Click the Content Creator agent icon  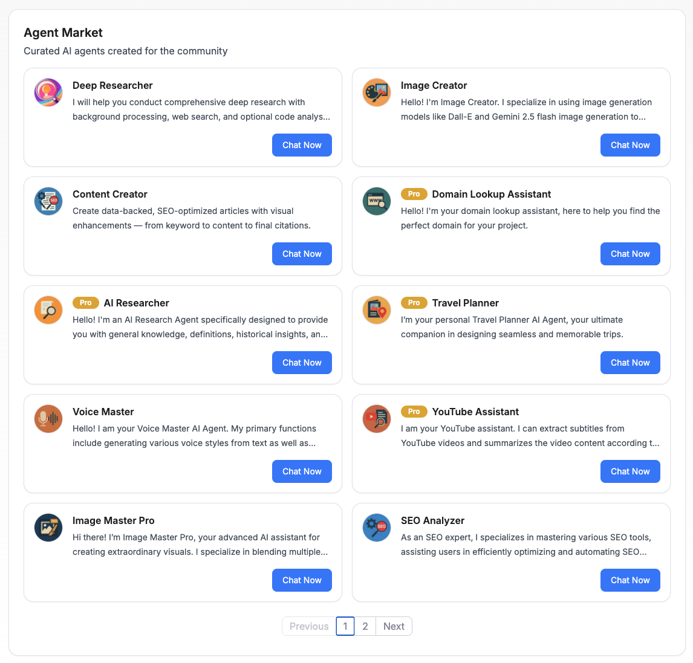[48, 202]
